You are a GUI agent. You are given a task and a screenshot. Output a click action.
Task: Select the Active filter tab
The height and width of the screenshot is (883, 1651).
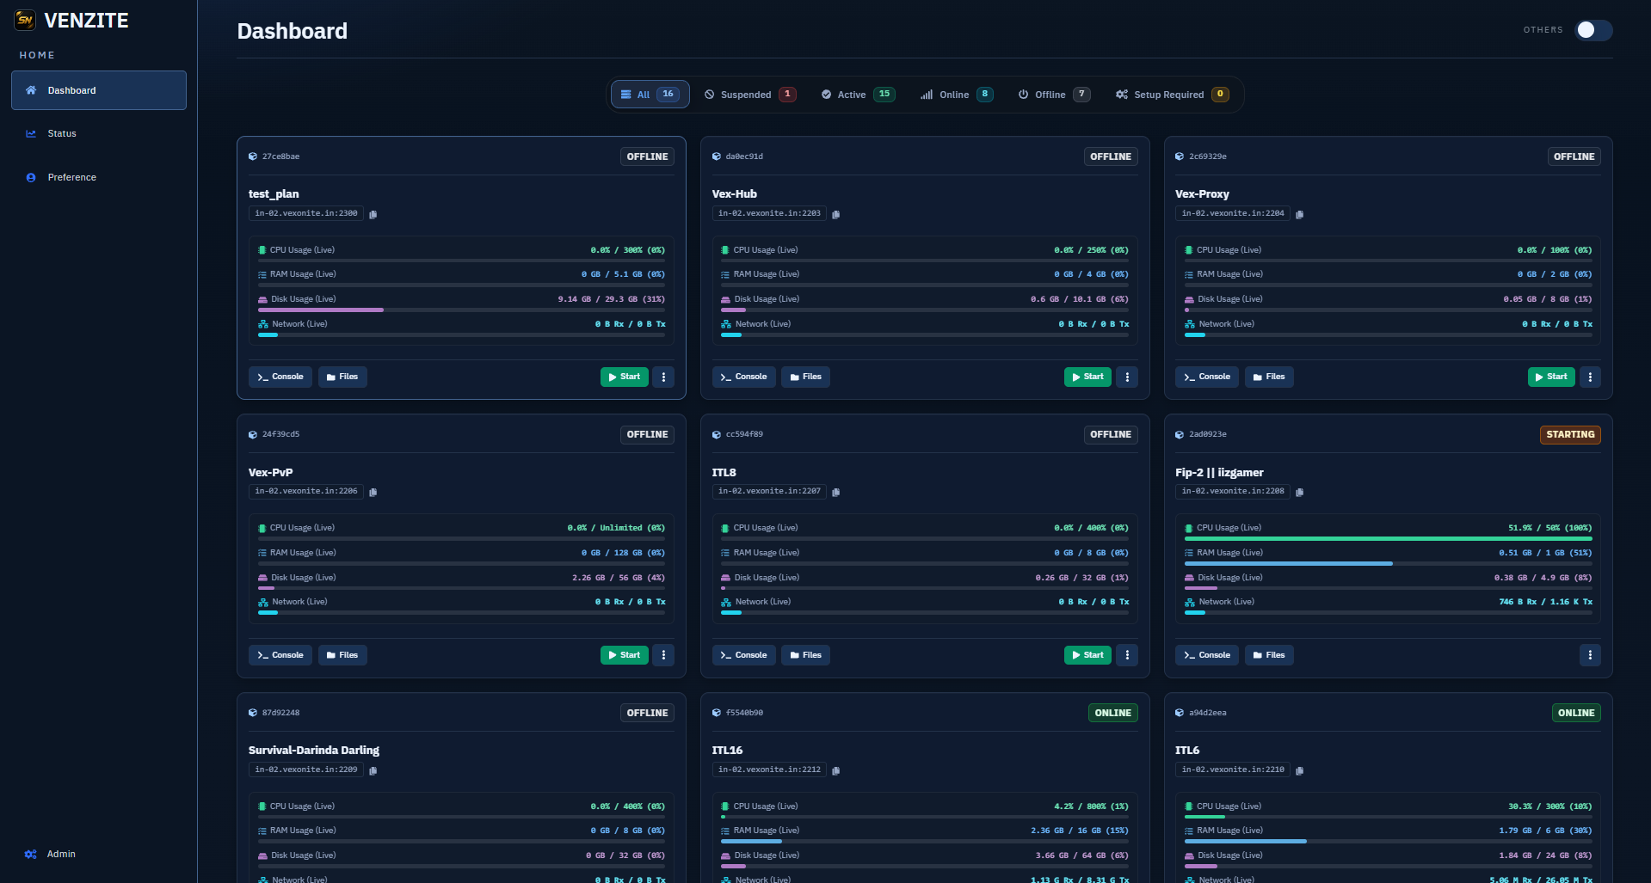coord(858,95)
